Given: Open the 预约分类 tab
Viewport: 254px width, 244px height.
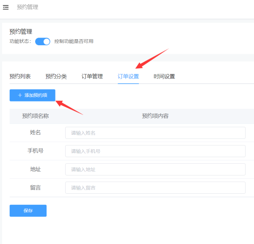Looking at the screenshot, I should 56,77.
